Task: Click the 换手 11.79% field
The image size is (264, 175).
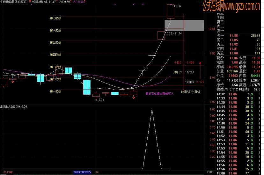Action: tap(227, 80)
